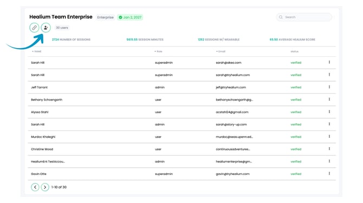
Task: Click the 30 users badge
Action: [x=62, y=28]
